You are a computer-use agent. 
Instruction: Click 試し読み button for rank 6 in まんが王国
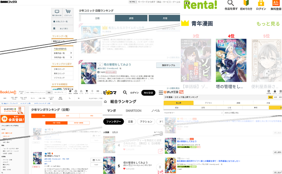[278, 152]
